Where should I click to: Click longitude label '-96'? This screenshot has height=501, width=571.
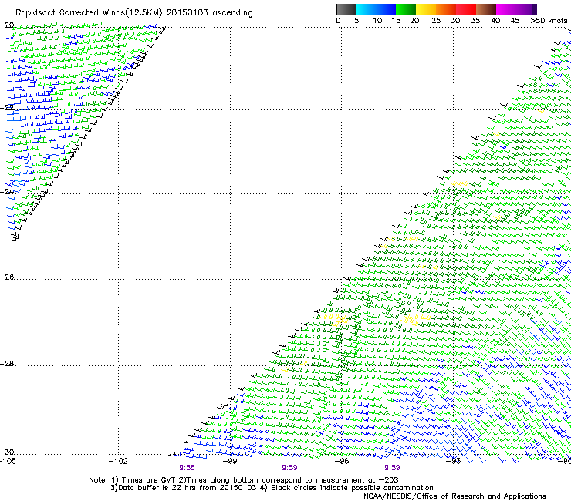click(341, 462)
